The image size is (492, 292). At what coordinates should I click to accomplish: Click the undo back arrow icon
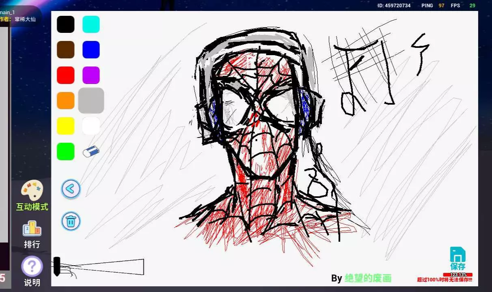[71, 189]
